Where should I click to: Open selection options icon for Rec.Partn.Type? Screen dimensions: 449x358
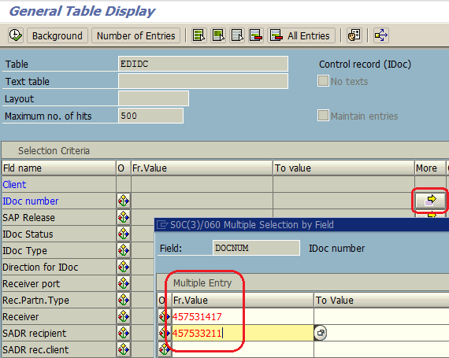124,300
